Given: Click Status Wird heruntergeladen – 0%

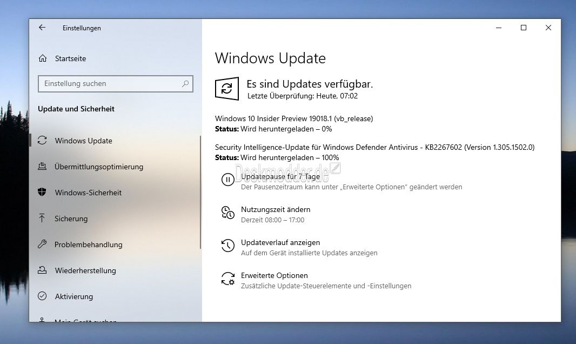Looking at the screenshot, I should pos(273,129).
